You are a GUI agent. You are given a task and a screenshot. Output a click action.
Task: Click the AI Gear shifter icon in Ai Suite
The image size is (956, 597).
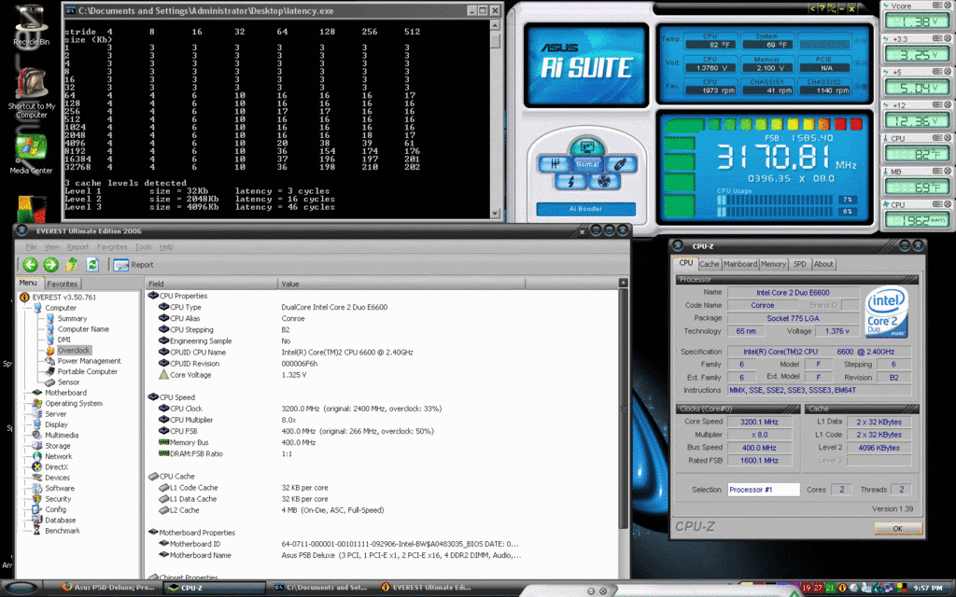555,164
